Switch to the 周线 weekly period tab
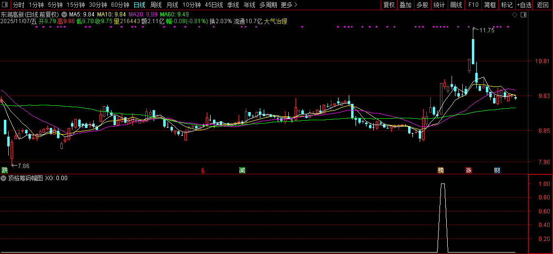The height and width of the screenshot is (254, 553). [x=156, y=5]
